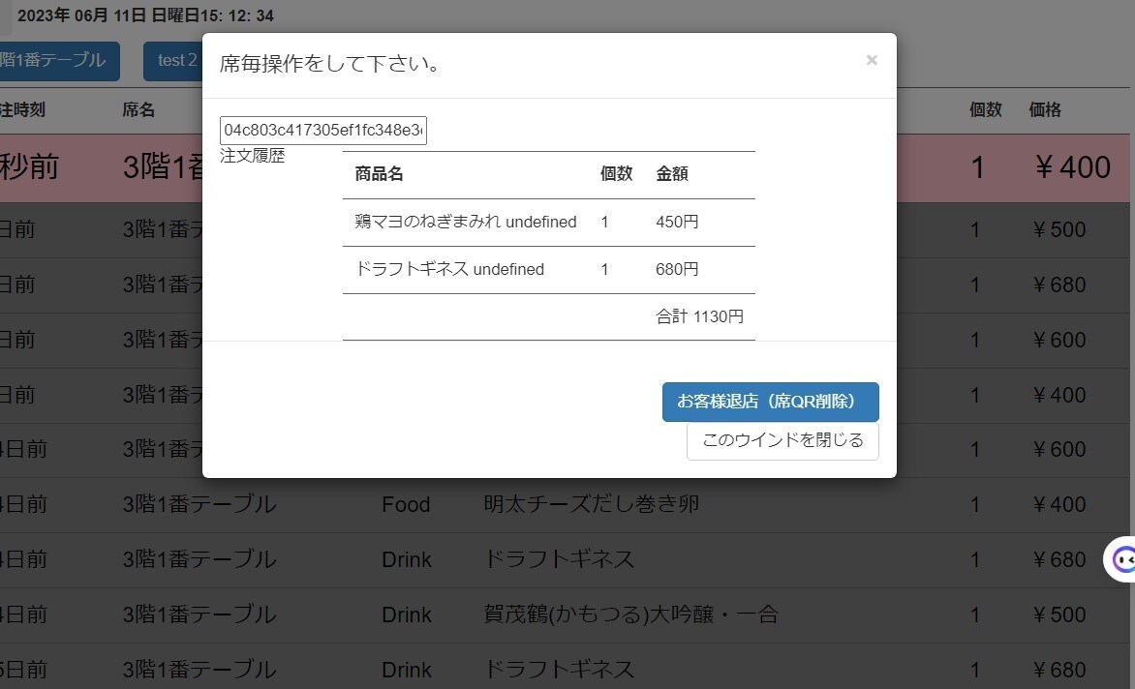
Task: Click the 注文履歴 label
Action: coord(253,156)
